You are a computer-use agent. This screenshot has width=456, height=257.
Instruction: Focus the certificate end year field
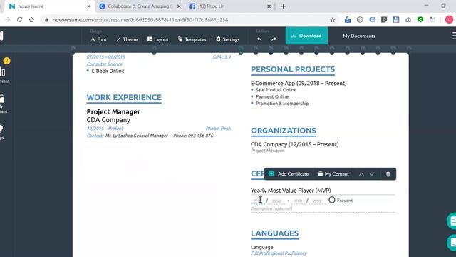317,201
